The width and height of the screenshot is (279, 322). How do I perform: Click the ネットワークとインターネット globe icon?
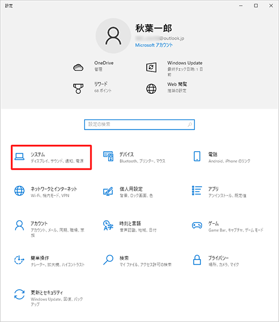click(x=20, y=191)
